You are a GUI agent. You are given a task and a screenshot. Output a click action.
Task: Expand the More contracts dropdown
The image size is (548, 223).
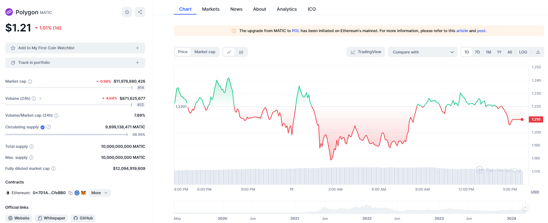pyautogui.click(x=99, y=193)
